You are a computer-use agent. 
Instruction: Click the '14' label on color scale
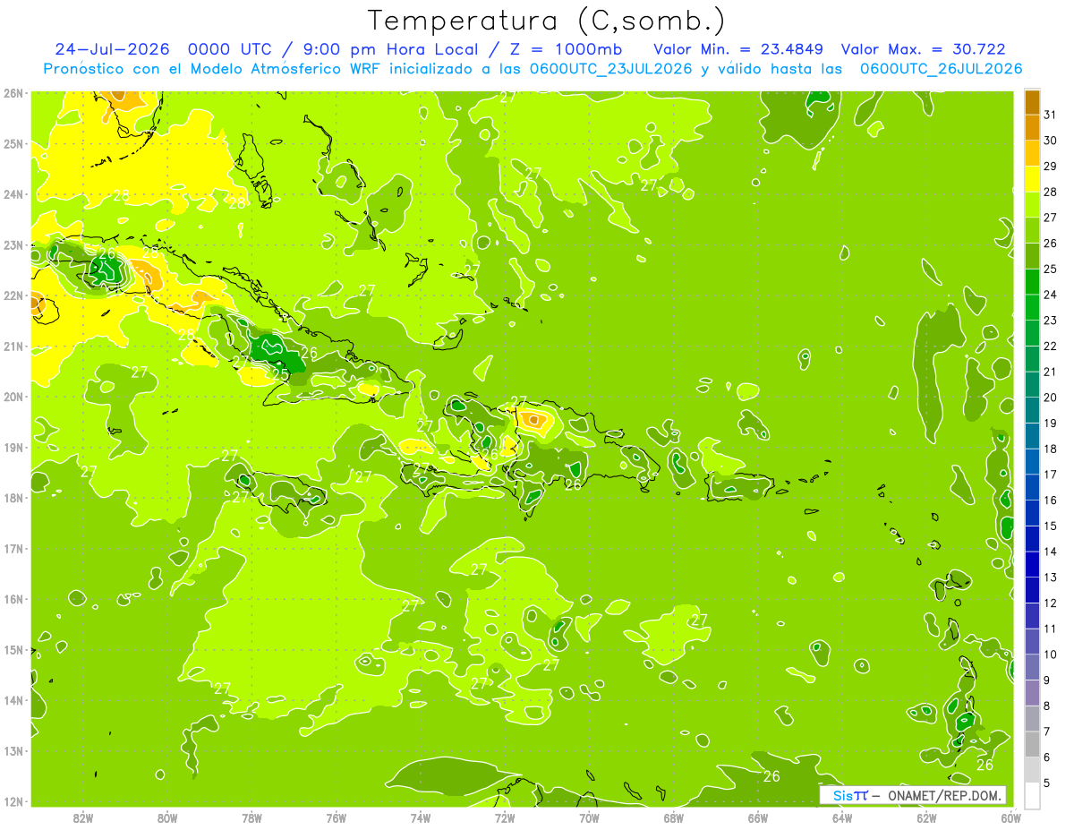coord(1051,551)
